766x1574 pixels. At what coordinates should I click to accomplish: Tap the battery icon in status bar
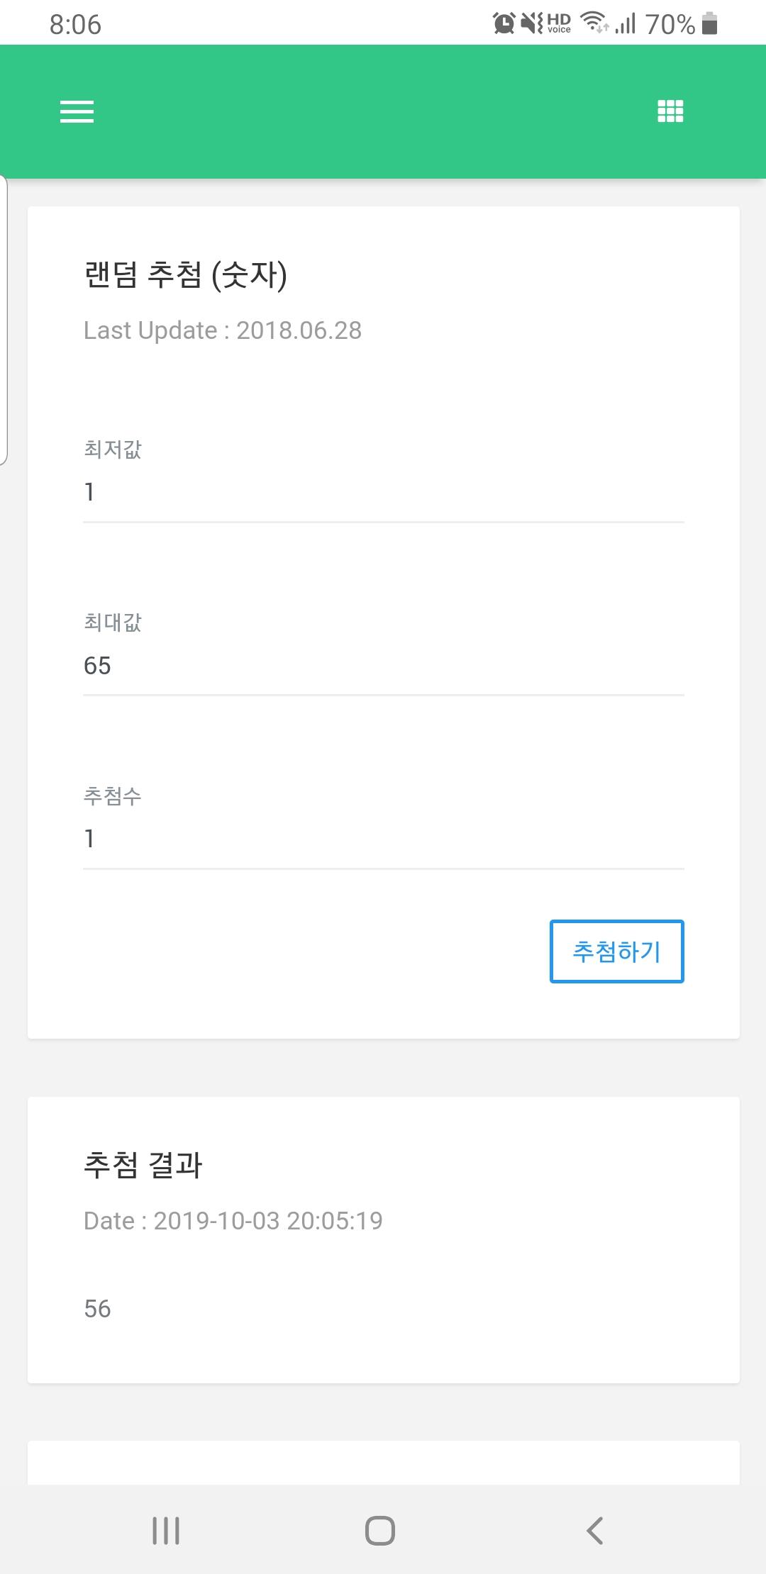(x=709, y=24)
